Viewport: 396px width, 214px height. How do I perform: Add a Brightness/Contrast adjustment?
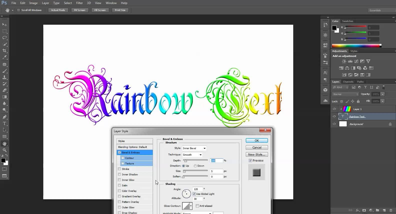tap(344, 61)
